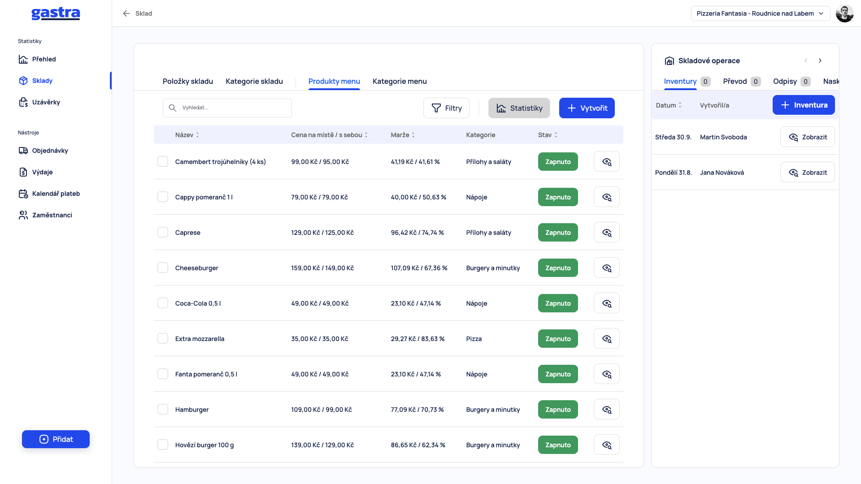This screenshot has width=861, height=484.
Task: Tick the Hovězí burger 100 g checkbox
Action: (x=163, y=445)
